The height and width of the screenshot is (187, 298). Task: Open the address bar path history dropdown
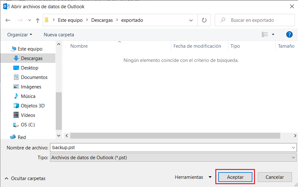pyautogui.click(x=191, y=20)
